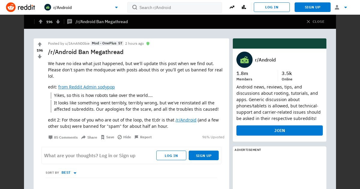Upvote using the black bar arrow
This screenshot has height=189, width=360.
[x=40, y=22]
